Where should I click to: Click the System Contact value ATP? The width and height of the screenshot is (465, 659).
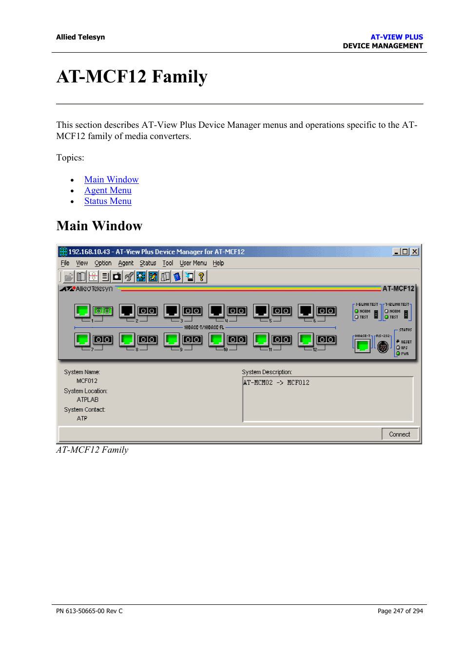point(82,419)
